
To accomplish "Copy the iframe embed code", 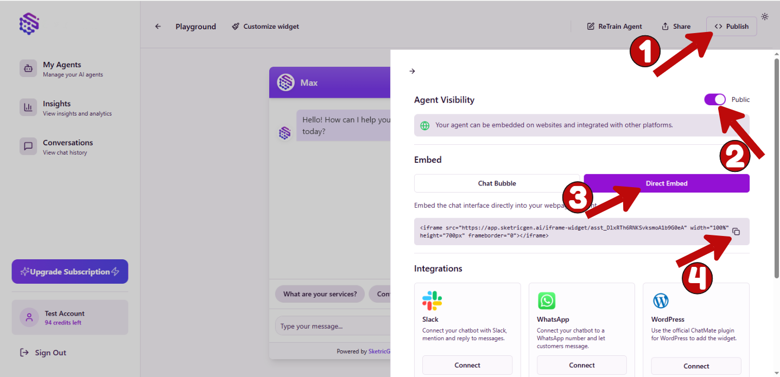I will point(736,231).
